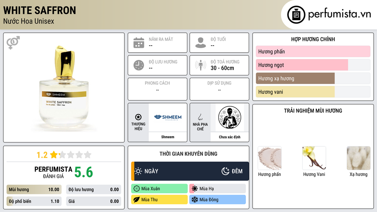
Task: Open the perfumer illustration Chưa xác định
Action: [x=230, y=117]
